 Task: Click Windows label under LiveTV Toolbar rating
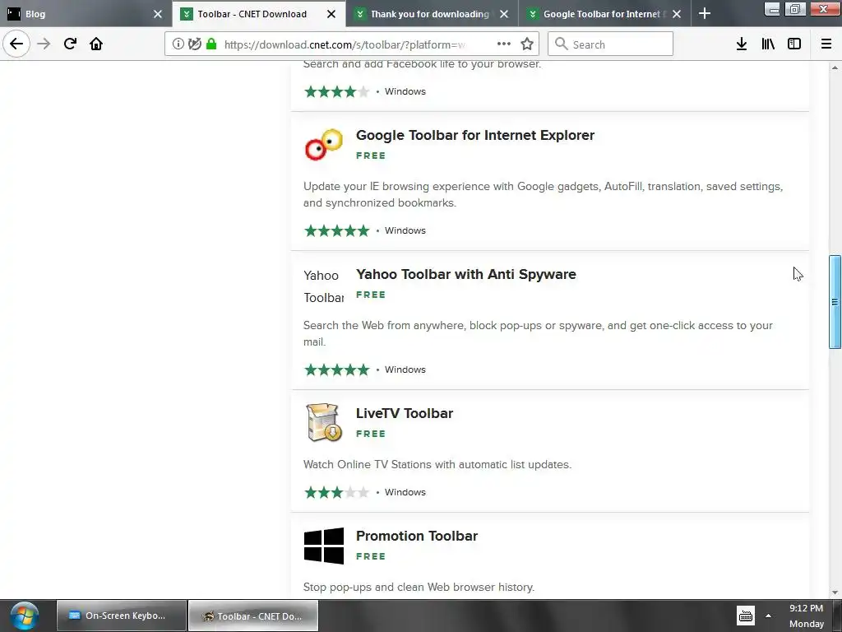(405, 492)
